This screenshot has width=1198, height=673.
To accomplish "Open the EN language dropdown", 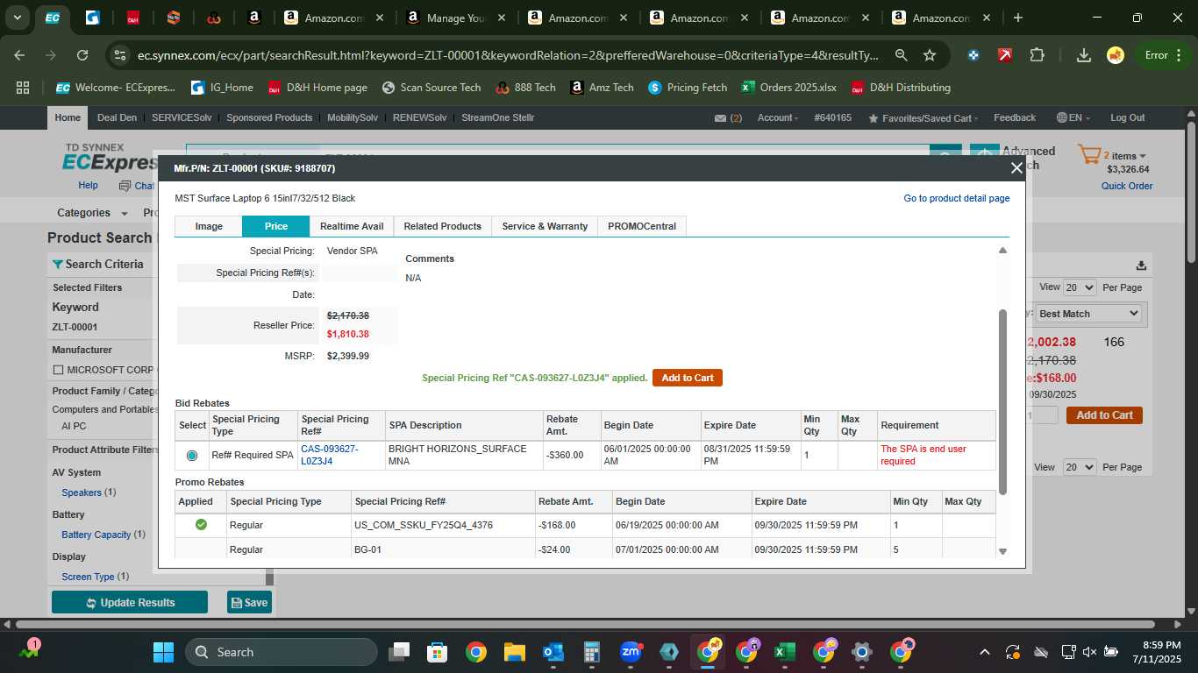I will 1073,118.
